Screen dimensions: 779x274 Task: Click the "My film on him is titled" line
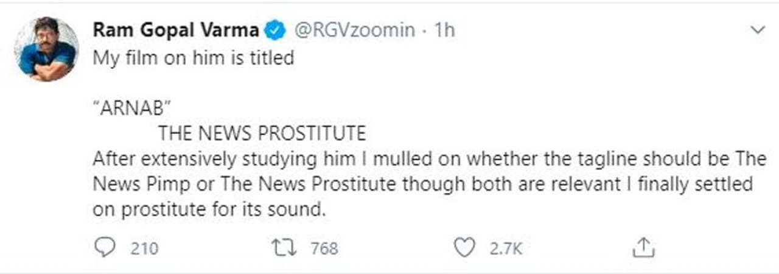[x=193, y=58]
